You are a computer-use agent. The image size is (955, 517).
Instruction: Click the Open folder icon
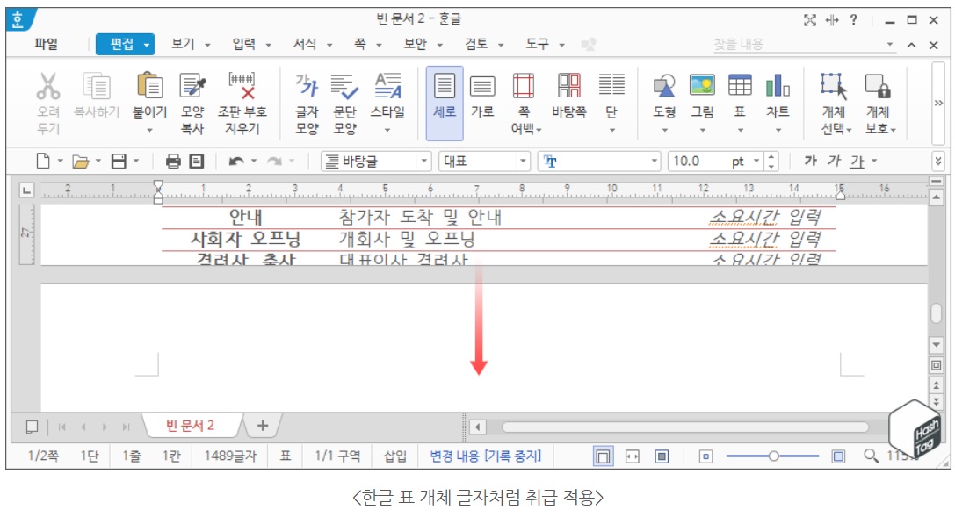click(x=81, y=162)
